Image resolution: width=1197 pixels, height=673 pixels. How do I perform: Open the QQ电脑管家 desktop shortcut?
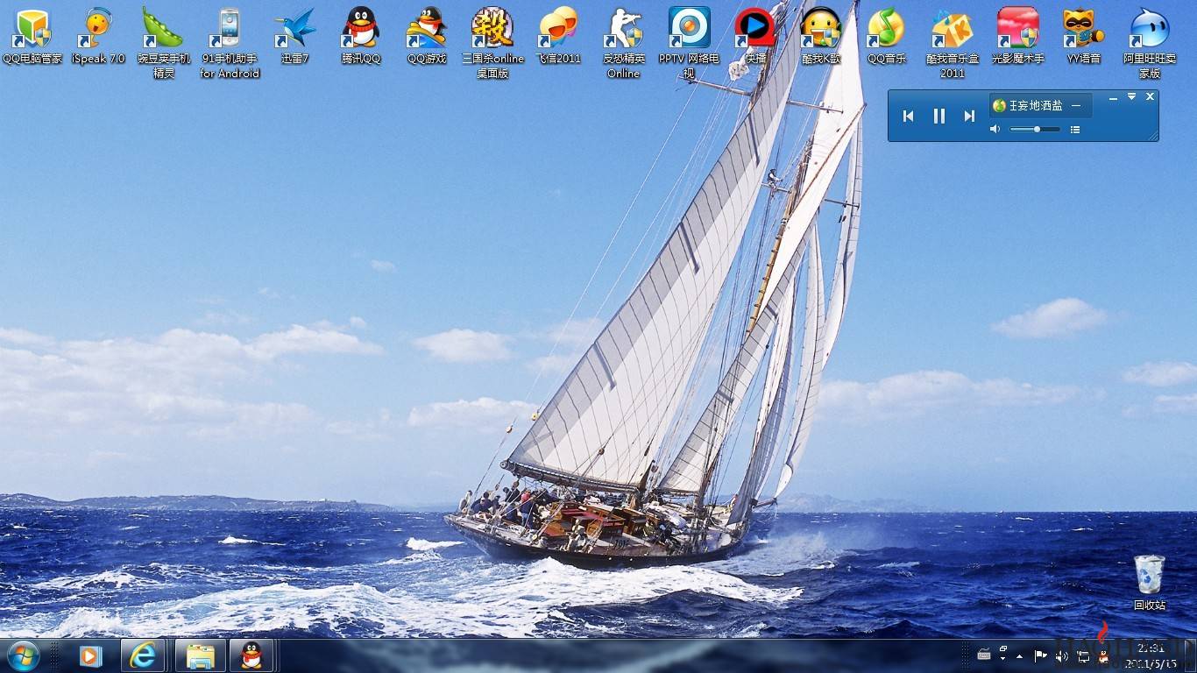(32, 37)
